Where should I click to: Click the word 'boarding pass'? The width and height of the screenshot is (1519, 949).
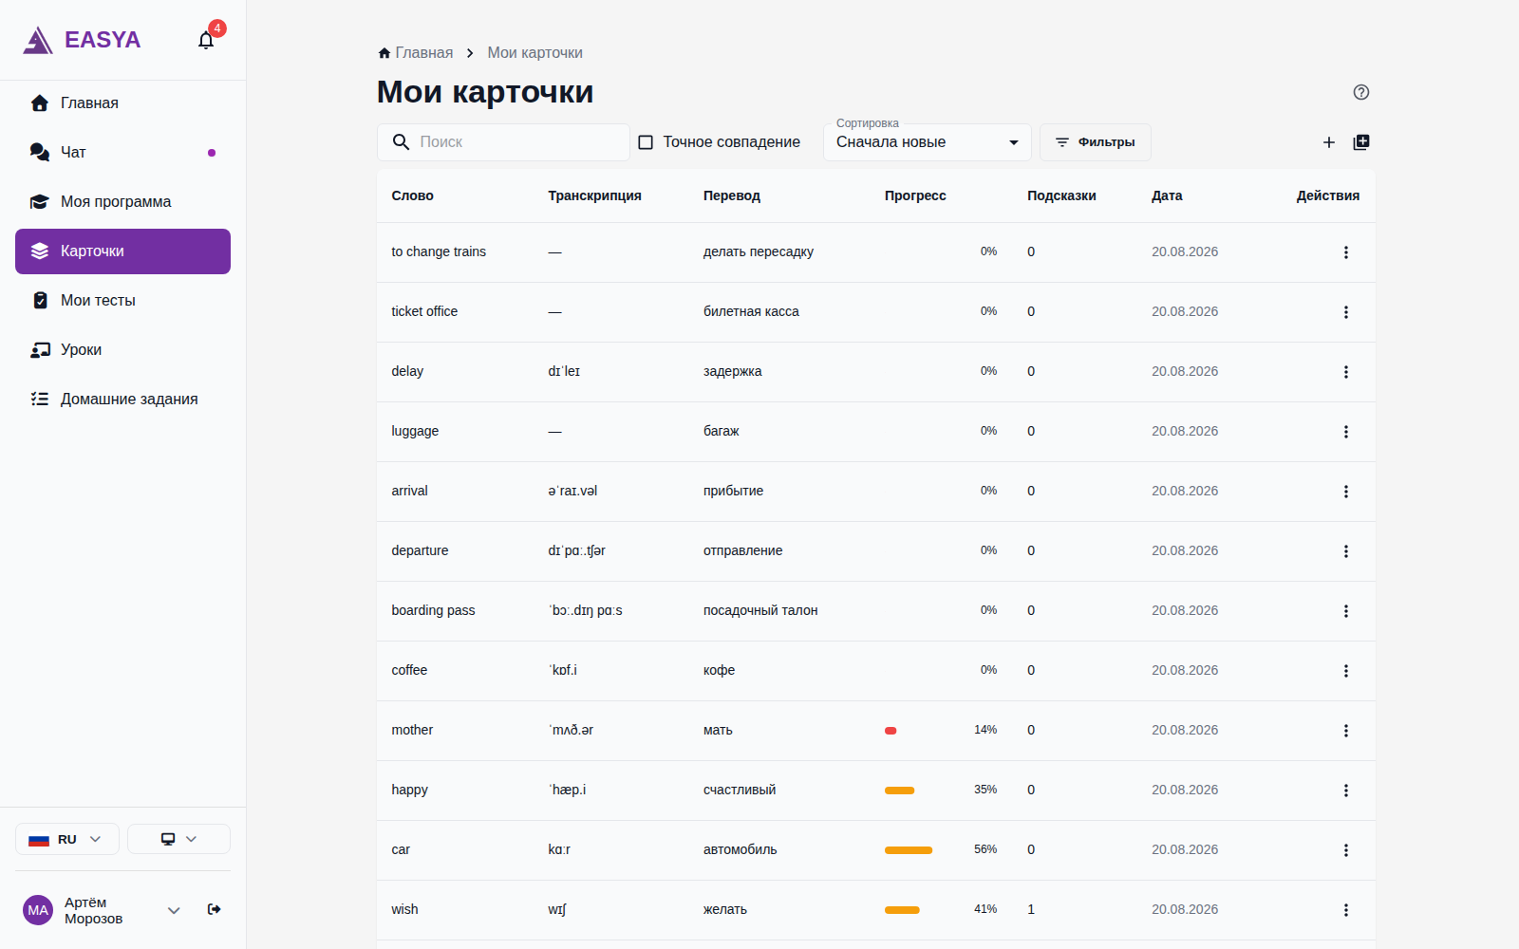coord(433,610)
